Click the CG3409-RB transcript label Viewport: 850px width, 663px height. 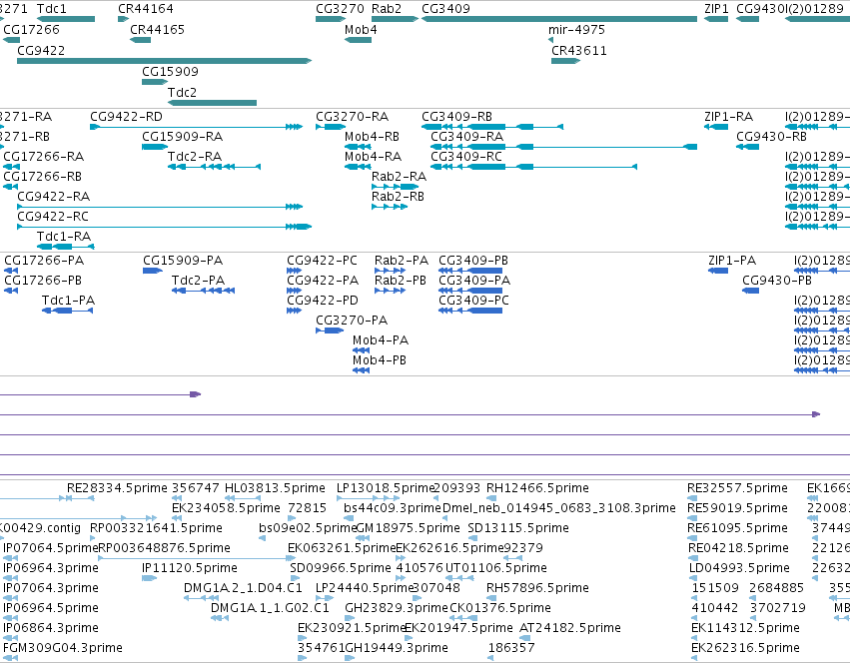[x=457, y=117]
